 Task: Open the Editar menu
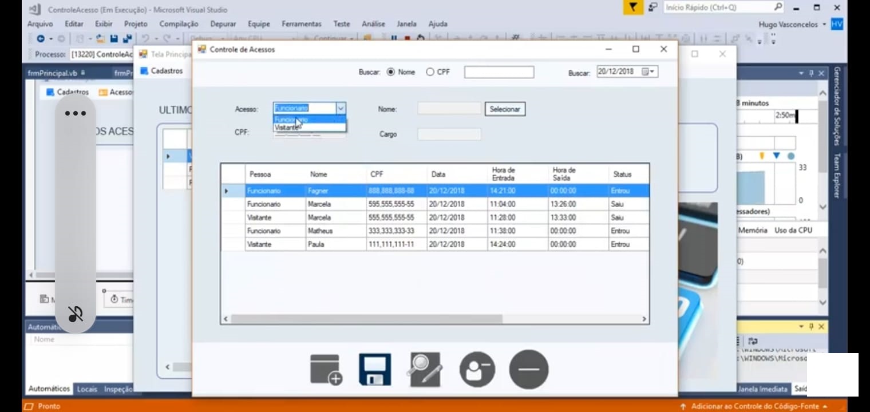coord(74,24)
